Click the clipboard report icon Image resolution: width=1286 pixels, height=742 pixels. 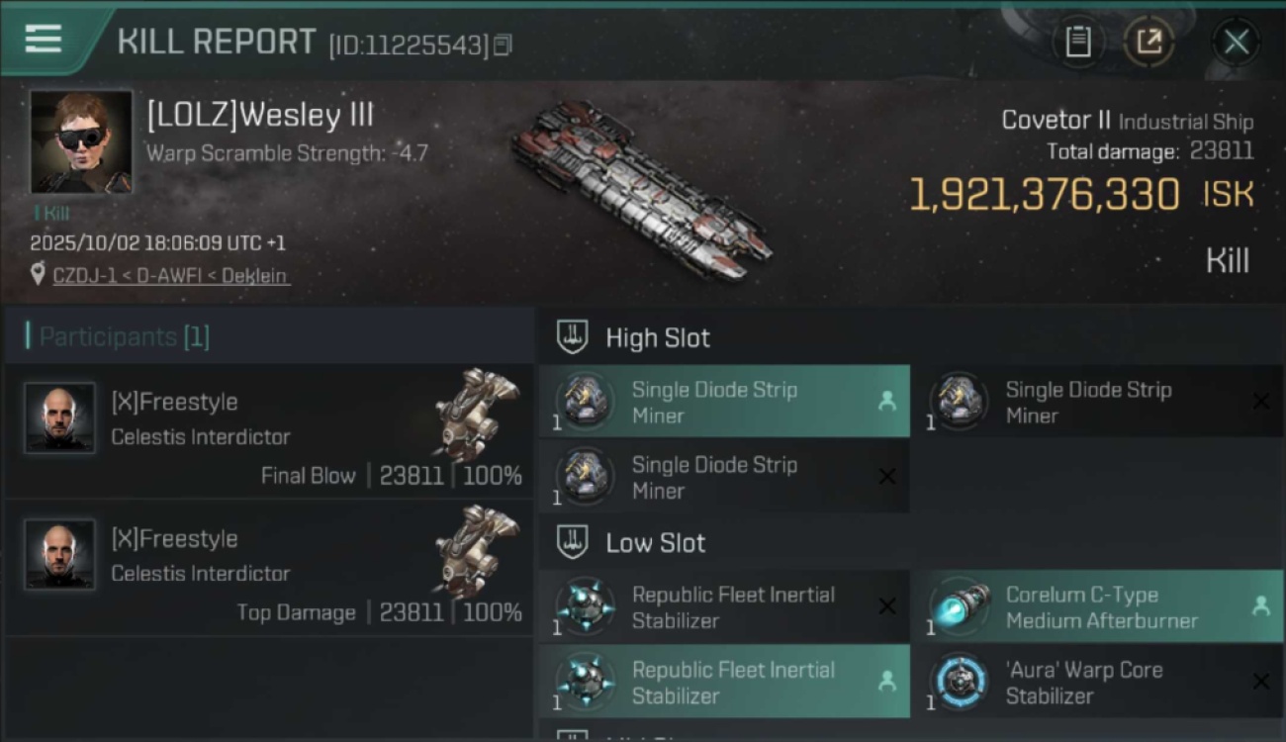click(1077, 42)
